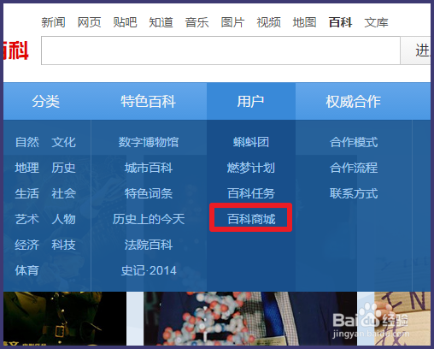The height and width of the screenshot is (349, 434).
Task: Open 法院百科 entry
Action: [x=149, y=245]
